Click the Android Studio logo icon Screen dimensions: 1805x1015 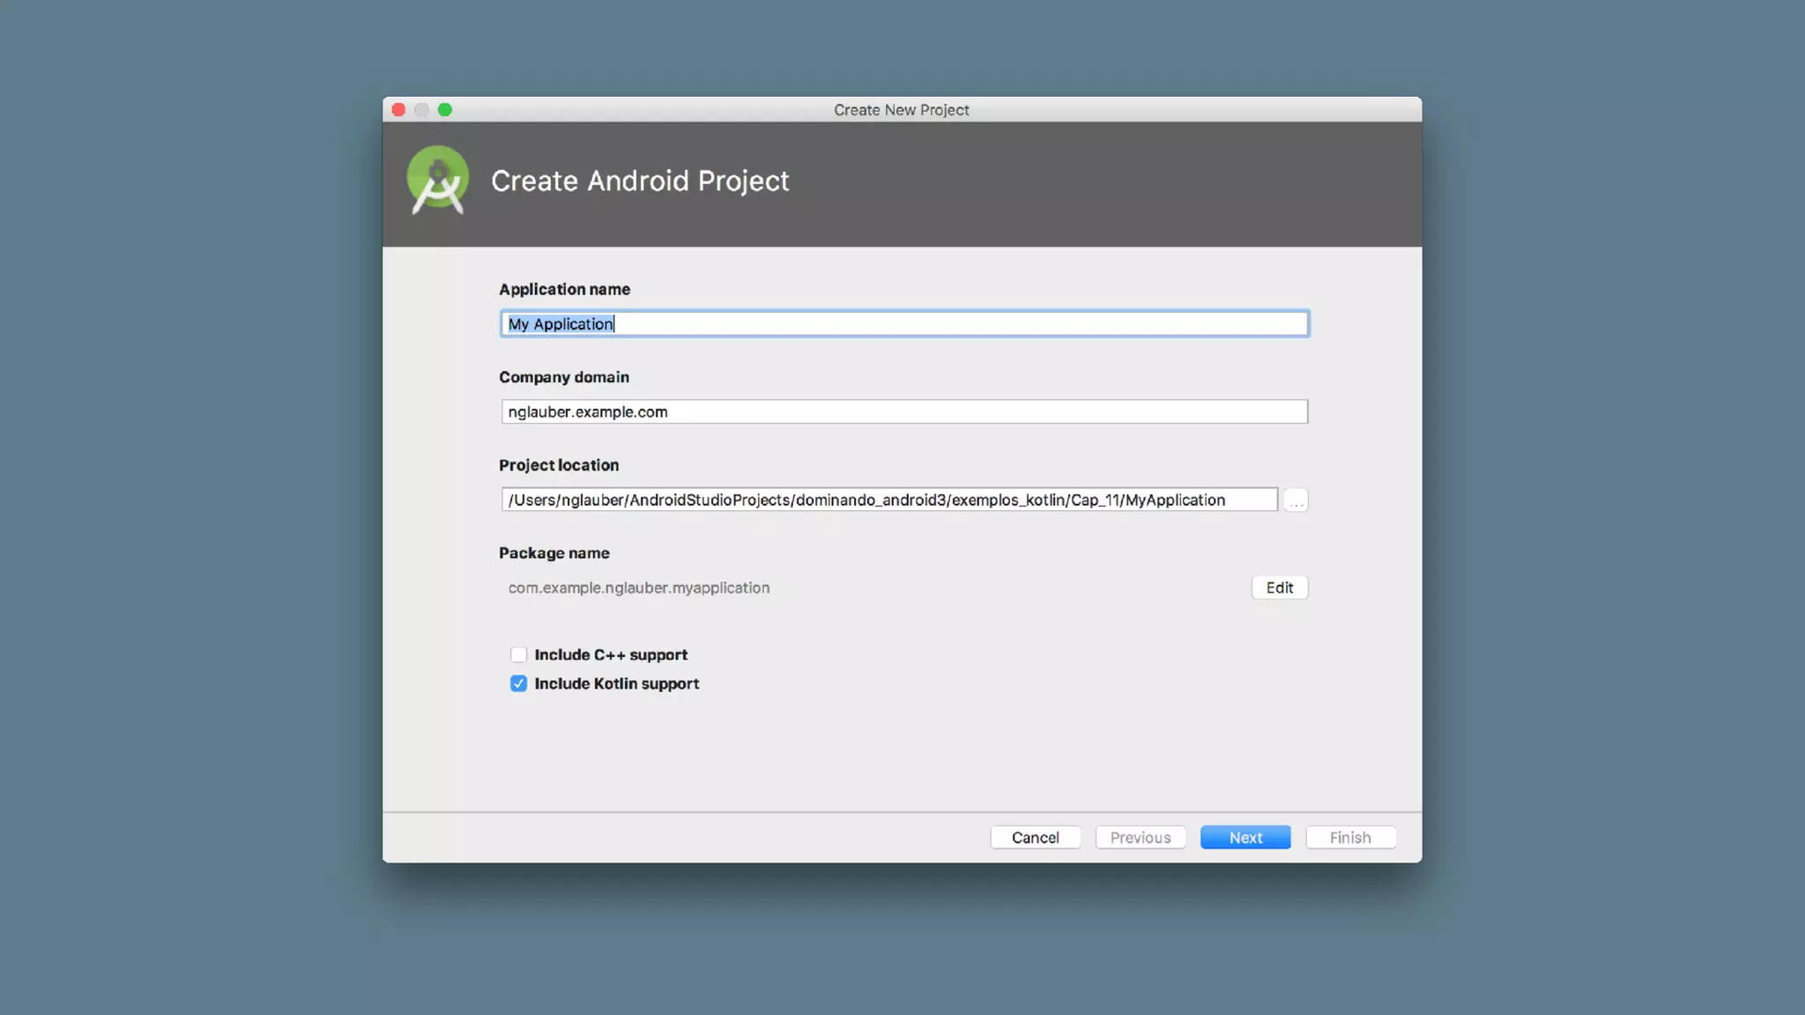point(438,181)
